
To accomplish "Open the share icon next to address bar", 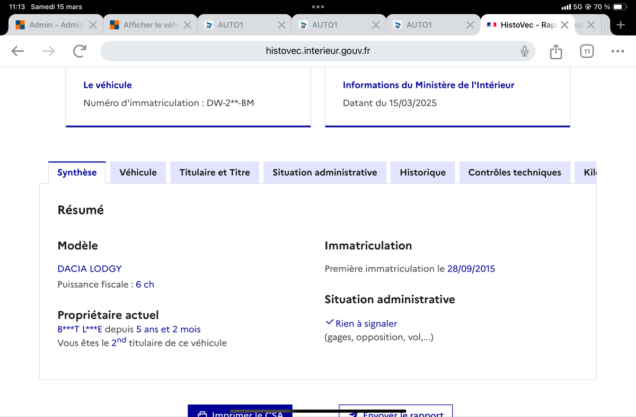I will pyautogui.click(x=555, y=51).
